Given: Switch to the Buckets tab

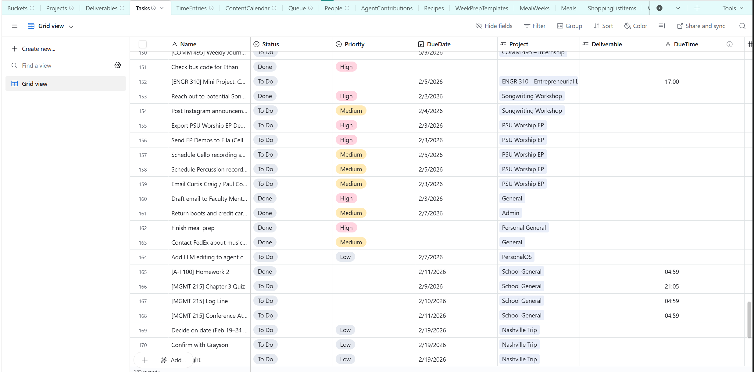Looking at the screenshot, I should coord(17,8).
